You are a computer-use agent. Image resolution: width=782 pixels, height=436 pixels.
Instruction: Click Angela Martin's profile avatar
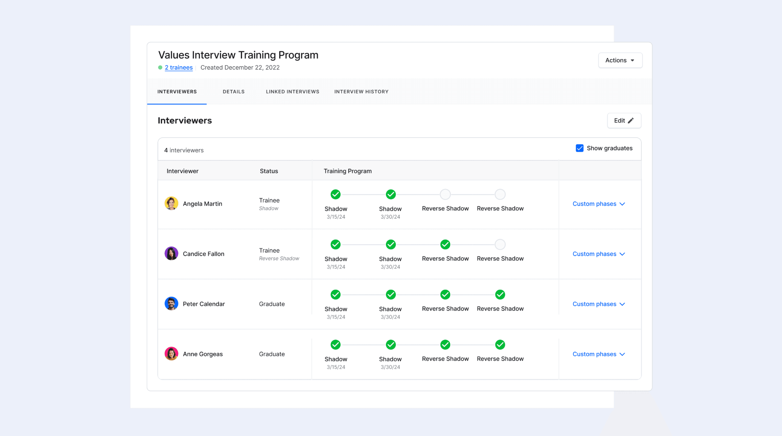point(171,203)
